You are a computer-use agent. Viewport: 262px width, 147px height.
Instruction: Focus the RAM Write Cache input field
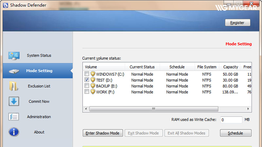click(x=231, y=120)
